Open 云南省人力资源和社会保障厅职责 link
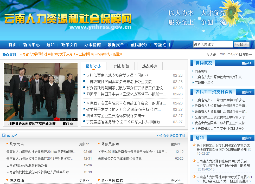255x184 pixels. (x=218, y=77)
